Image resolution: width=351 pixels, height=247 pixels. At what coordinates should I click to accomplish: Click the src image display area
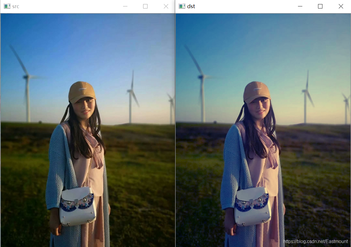click(87, 130)
